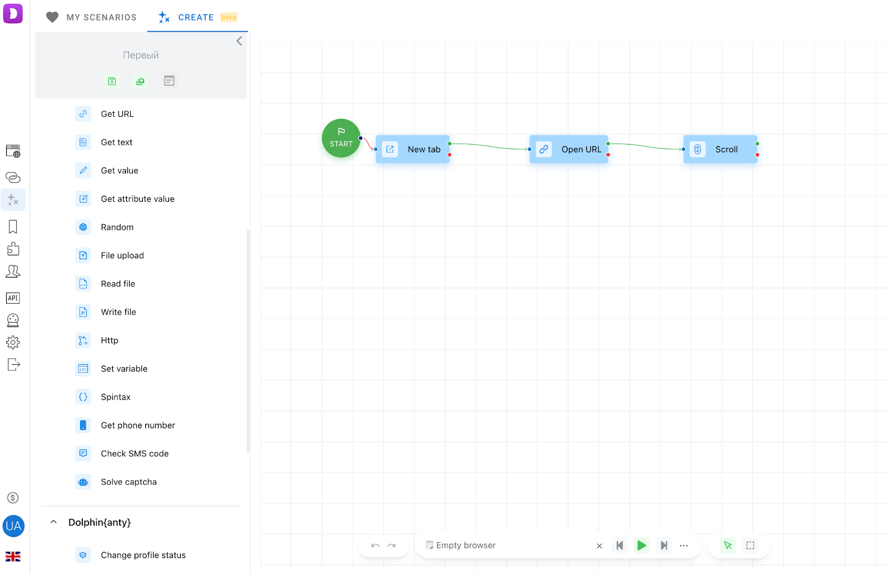
Task: Activate the green pointer select tool
Action: tap(728, 546)
